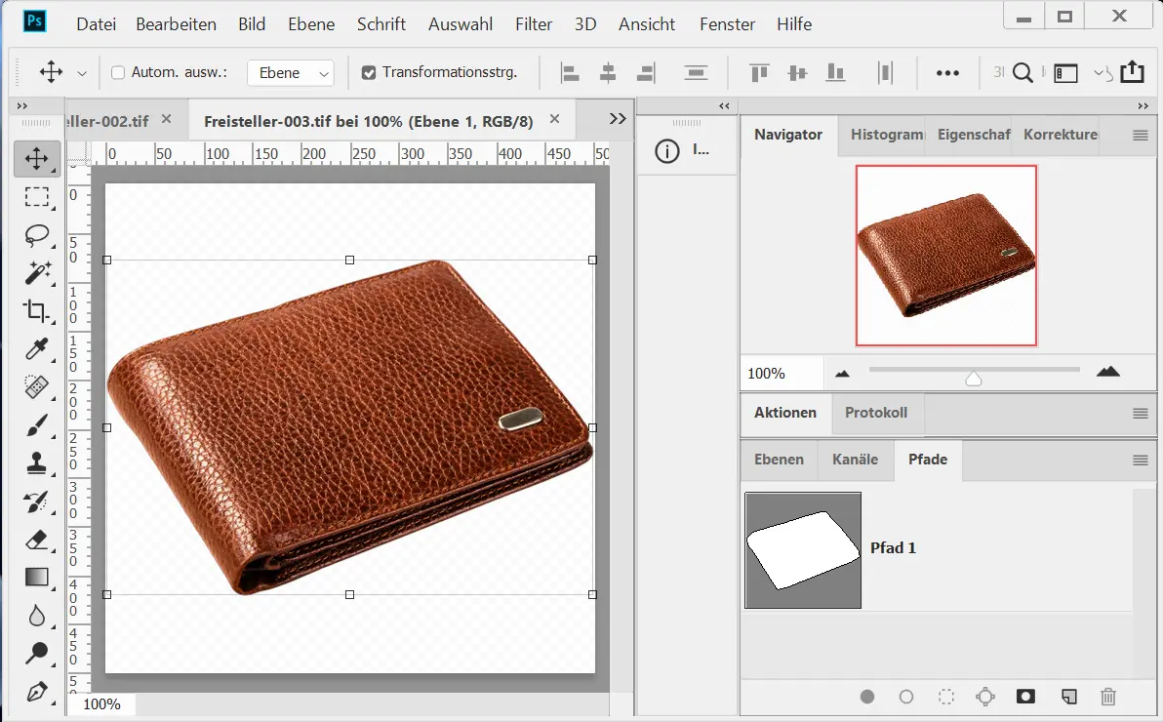Click the three dots more options button
Screen dimensions: 1163x722
[947, 72]
